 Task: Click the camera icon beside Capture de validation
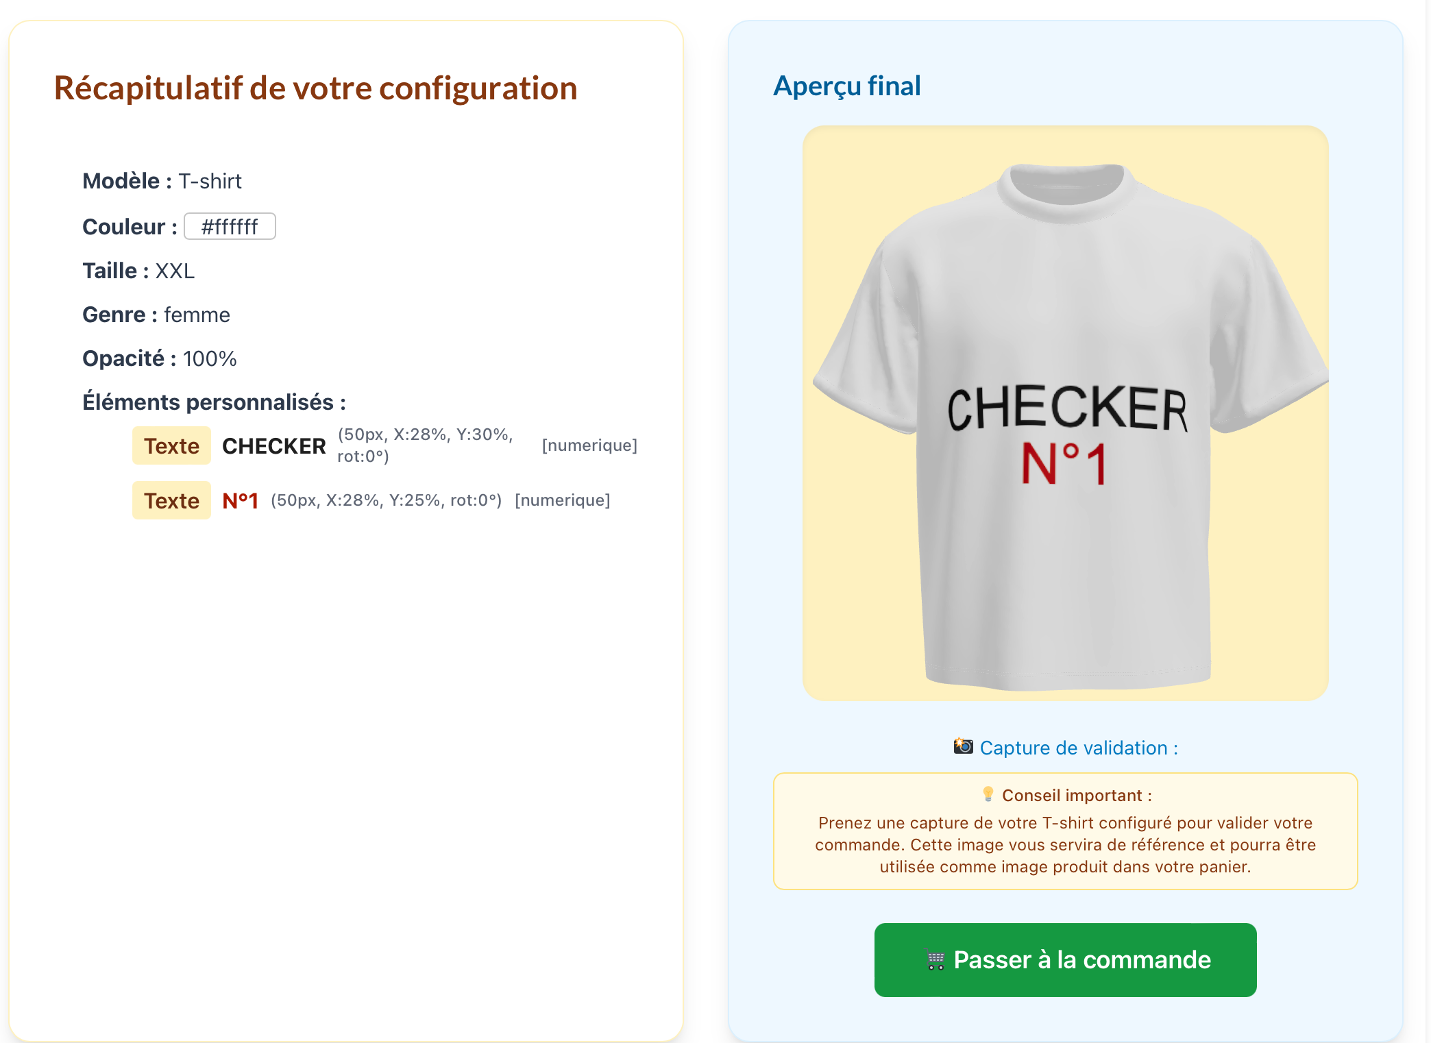(963, 746)
